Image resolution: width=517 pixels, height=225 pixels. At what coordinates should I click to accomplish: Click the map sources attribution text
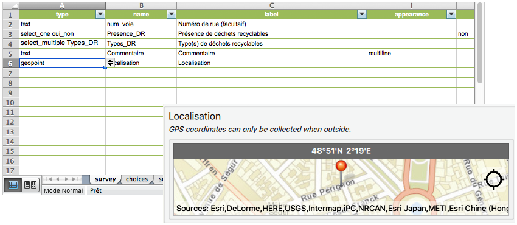pos(342,208)
